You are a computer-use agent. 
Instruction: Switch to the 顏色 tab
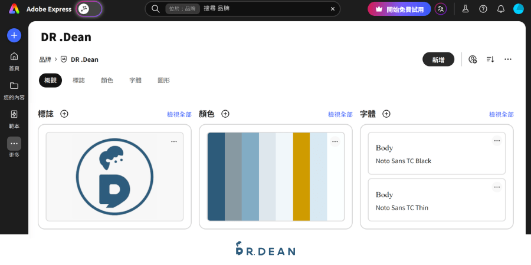pos(107,81)
